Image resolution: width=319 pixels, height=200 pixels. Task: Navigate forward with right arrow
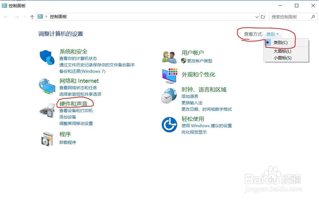(x=17, y=17)
